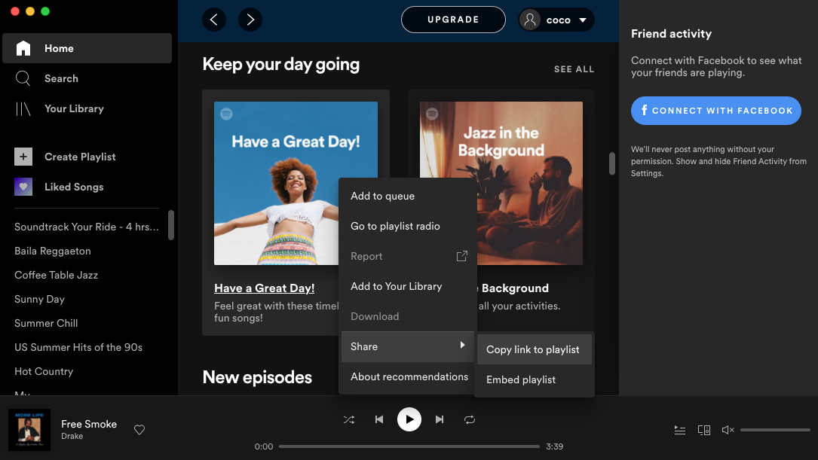Toggle repeat mode

pyautogui.click(x=470, y=419)
